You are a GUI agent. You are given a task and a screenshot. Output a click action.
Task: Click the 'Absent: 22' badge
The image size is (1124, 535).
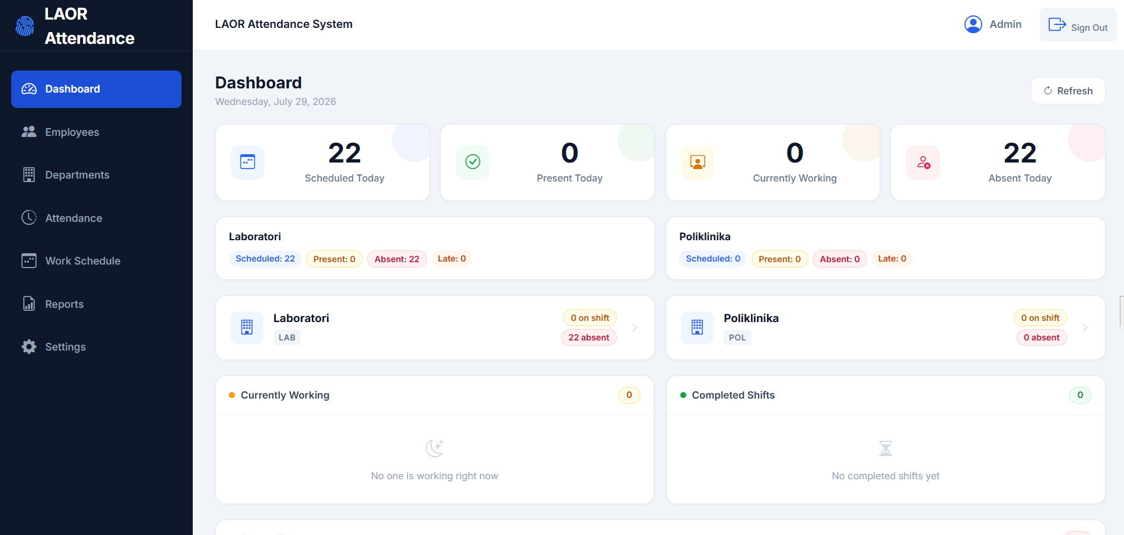click(397, 259)
